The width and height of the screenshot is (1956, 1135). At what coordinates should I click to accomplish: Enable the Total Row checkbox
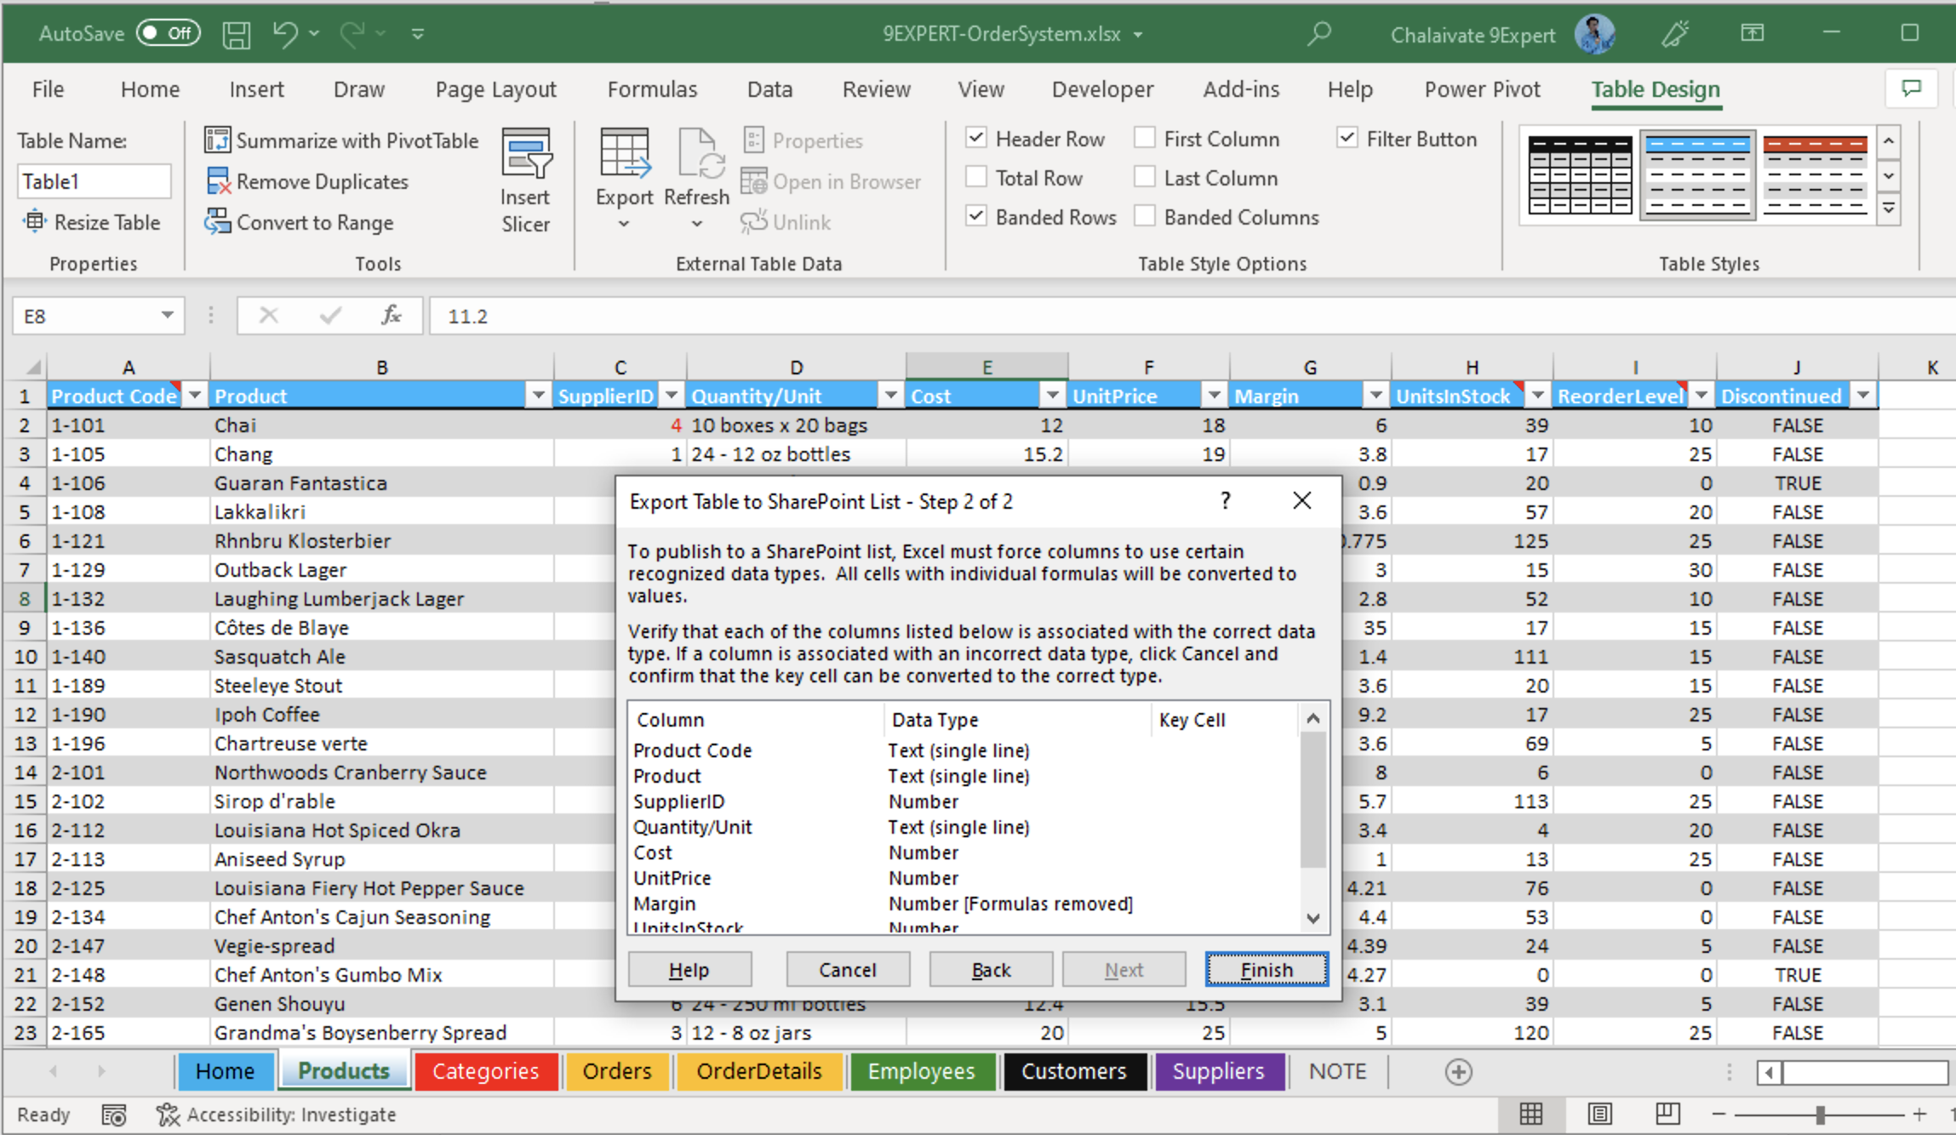click(975, 177)
